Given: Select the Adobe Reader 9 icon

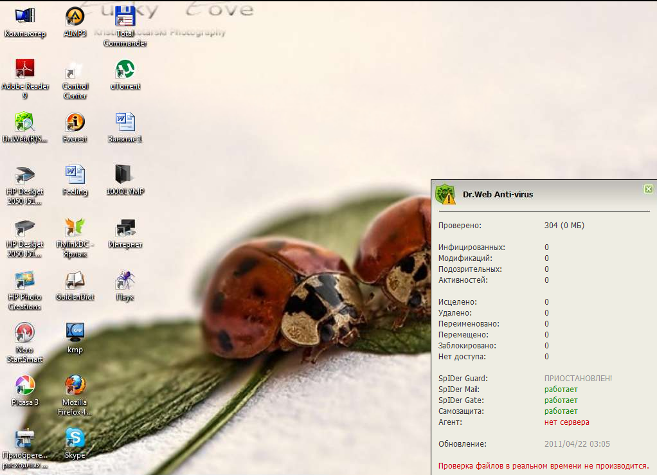Looking at the screenshot, I should pyautogui.click(x=24, y=69).
